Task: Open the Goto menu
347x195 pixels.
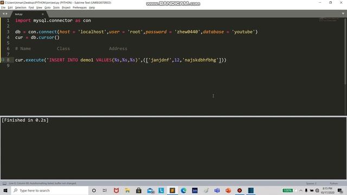Action: pos(47,8)
